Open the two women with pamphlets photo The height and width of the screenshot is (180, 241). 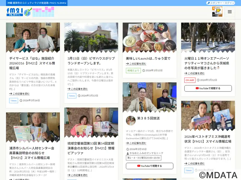tap(91, 122)
